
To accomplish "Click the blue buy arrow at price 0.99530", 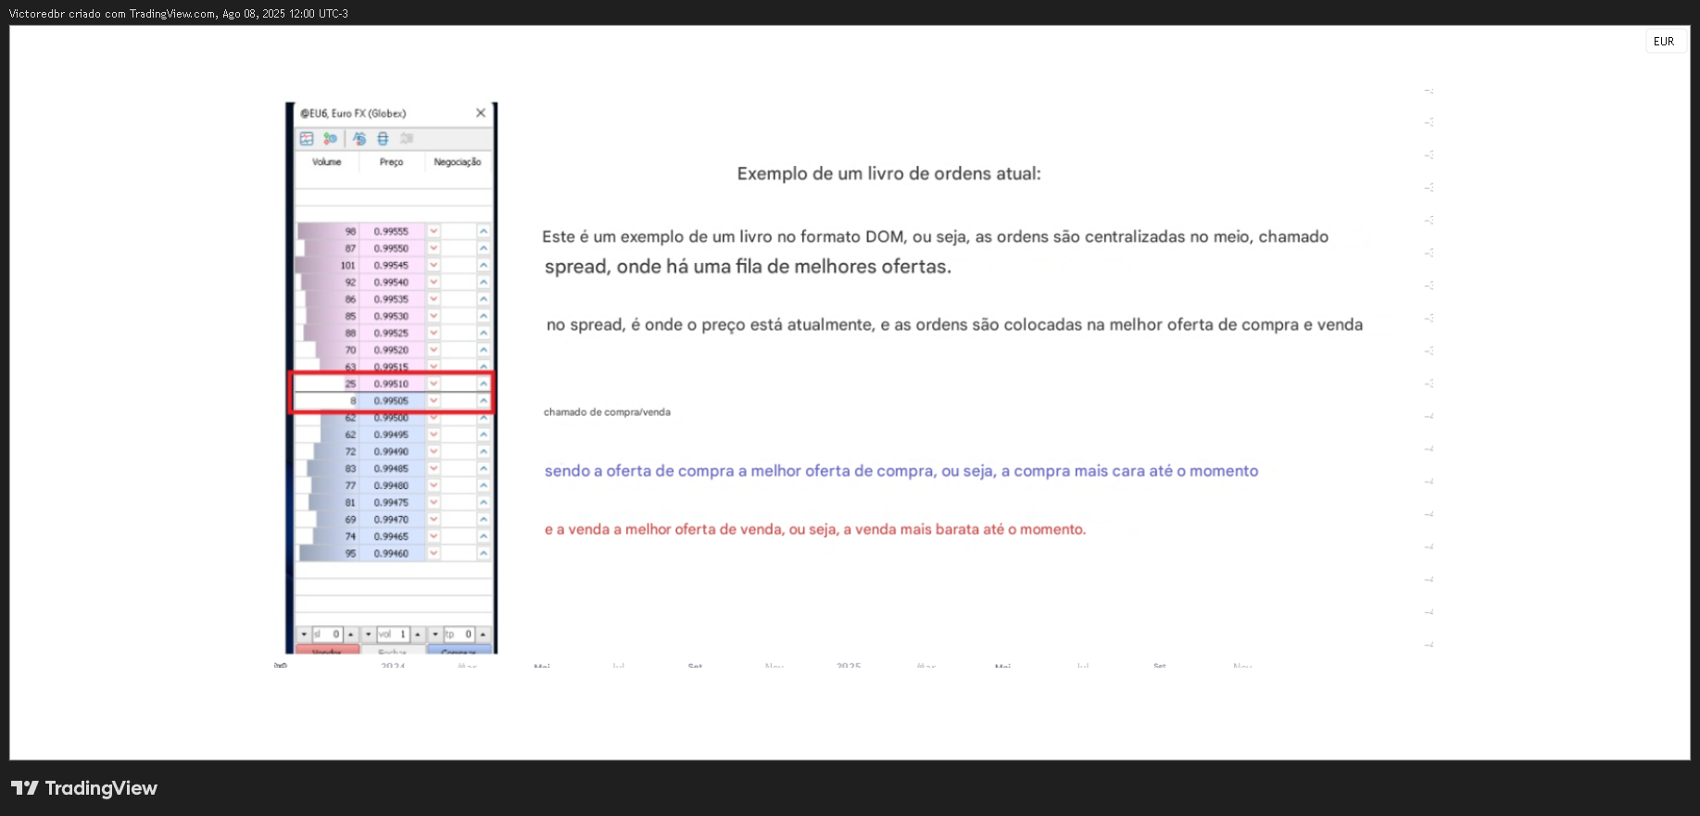I will point(484,316).
